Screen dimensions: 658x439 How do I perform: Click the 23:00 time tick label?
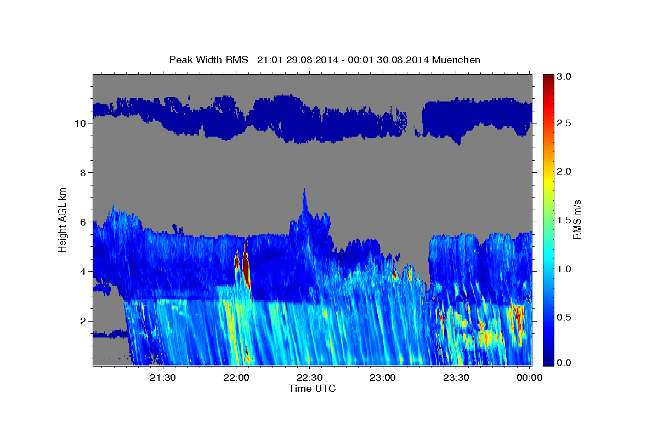(383, 378)
